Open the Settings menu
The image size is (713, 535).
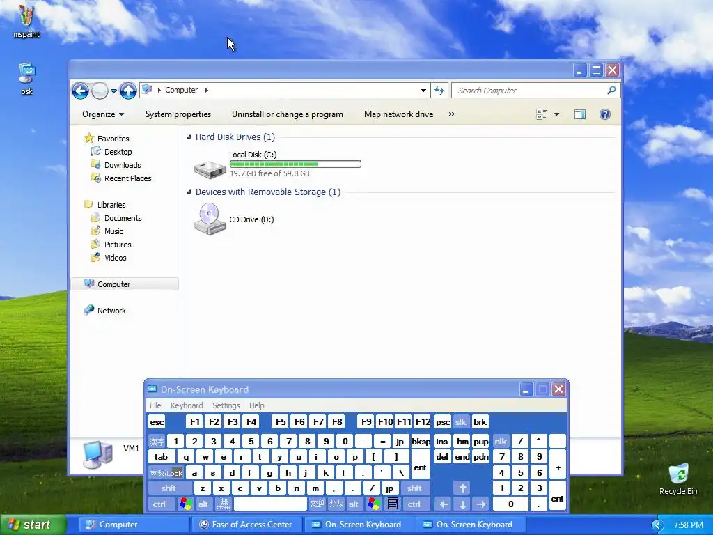pyautogui.click(x=226, y=405)
